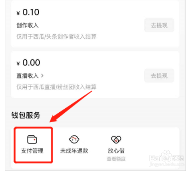
Task: Tap 查看额度 under 放心借
Action: click(116, 159)
